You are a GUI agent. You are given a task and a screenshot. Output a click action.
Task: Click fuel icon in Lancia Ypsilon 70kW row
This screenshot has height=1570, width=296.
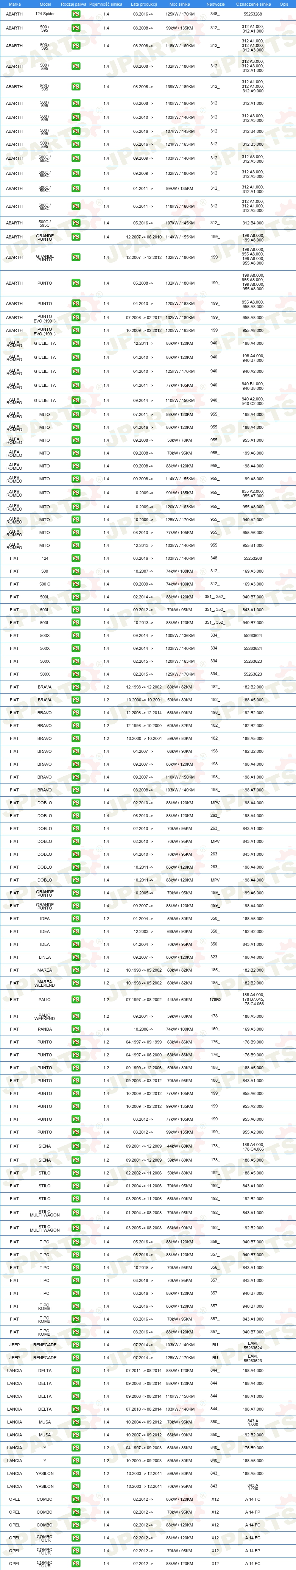76,1486
